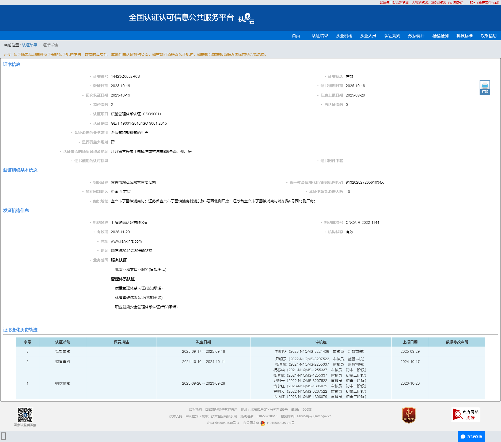Open the 从业人员 navigation item
Image resolution: width=501 pixels, height=442 pixels.
click(x=368, y=36)
